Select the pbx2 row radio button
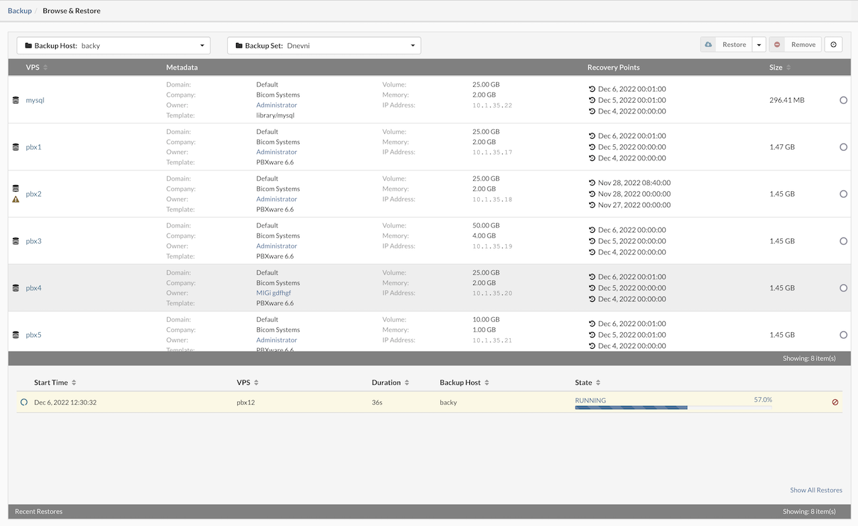The image size is (858, 526). coord(843,194)
